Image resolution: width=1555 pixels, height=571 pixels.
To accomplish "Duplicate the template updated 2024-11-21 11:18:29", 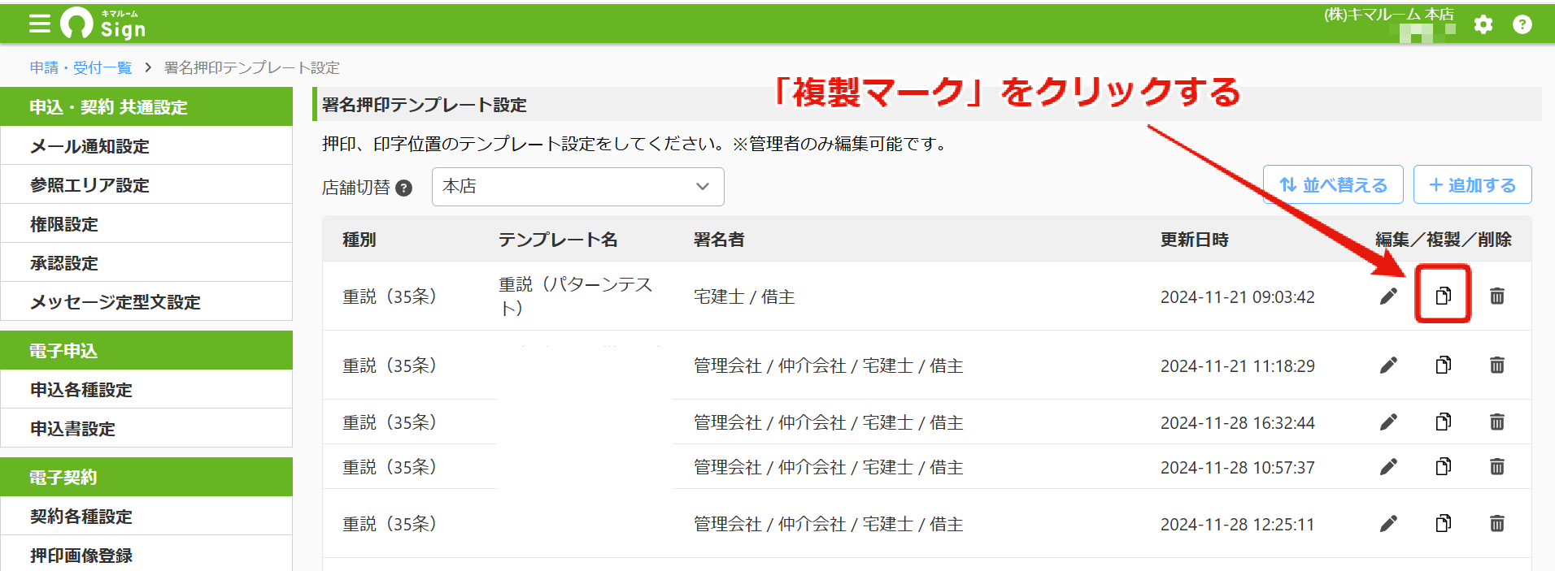I will click(x=1443, y=365).
